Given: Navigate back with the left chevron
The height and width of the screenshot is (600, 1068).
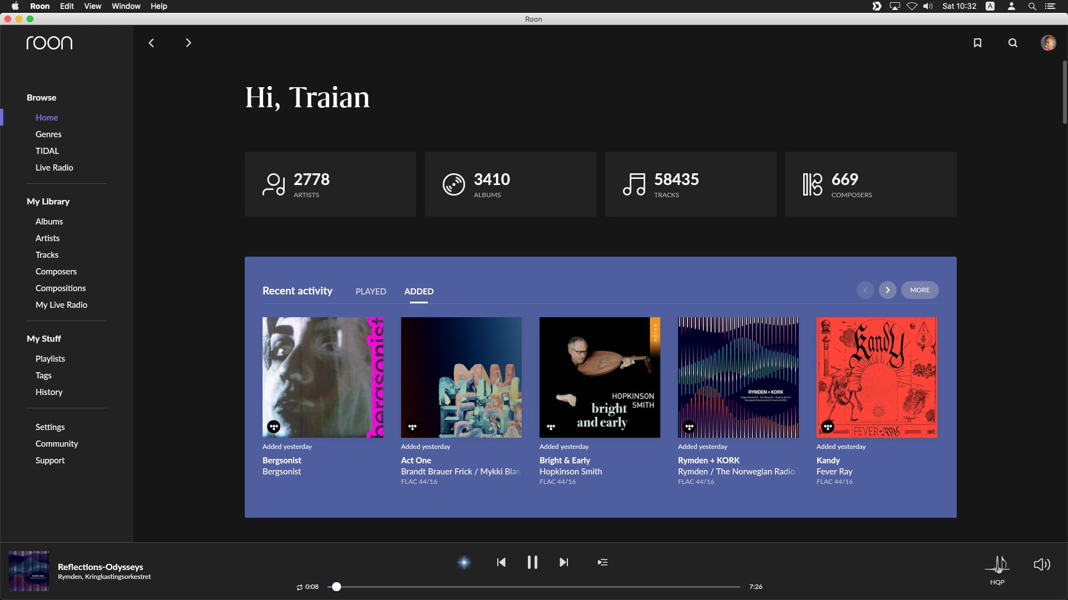Looking at the screenshot, I should [x=151, y=43].
